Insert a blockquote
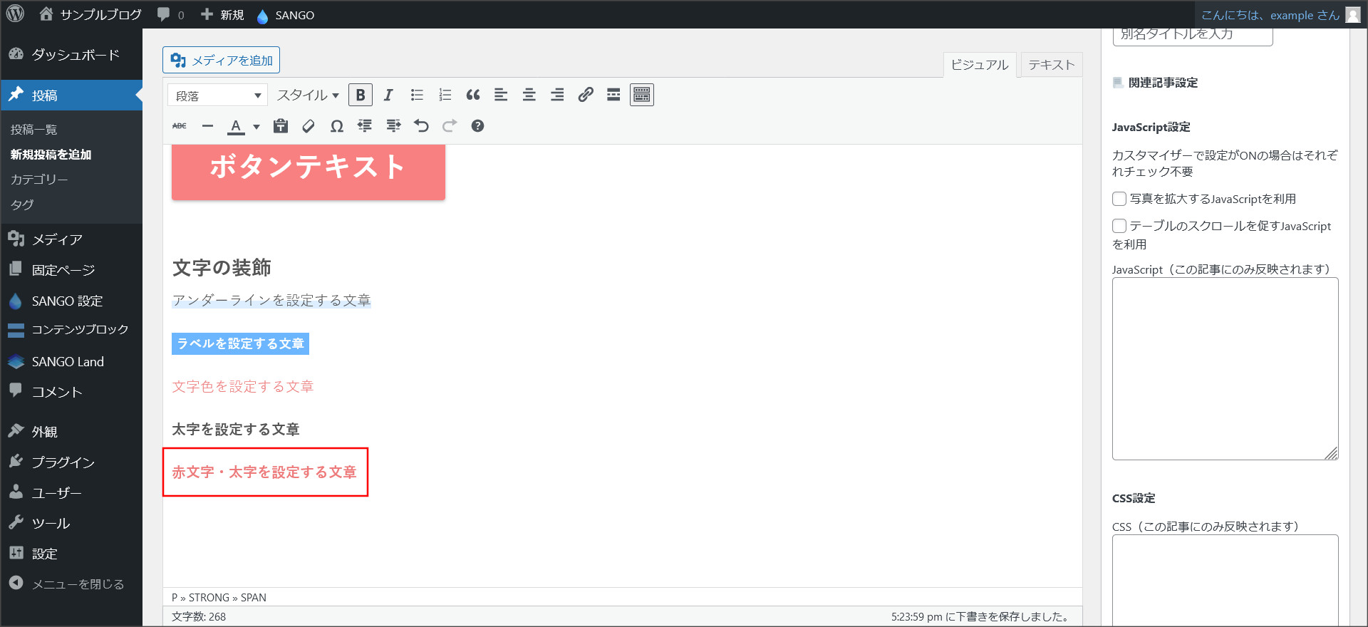 (x=473, y=95)
